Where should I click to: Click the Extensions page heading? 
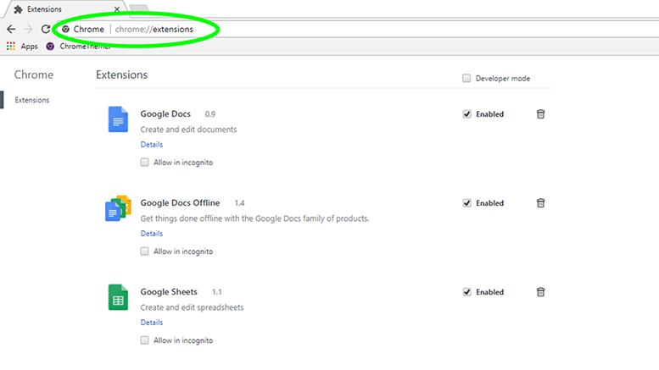click(122, 75)
